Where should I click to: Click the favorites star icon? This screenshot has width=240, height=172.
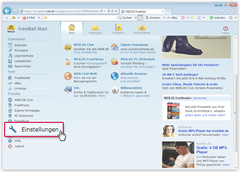[x=228, y=11]
